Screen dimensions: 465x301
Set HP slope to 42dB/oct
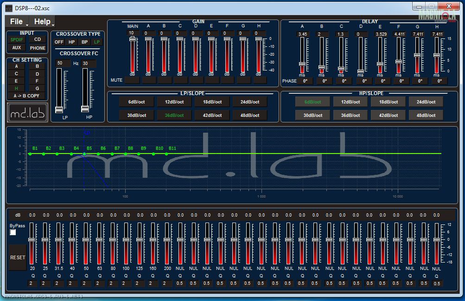click(388, 115)
